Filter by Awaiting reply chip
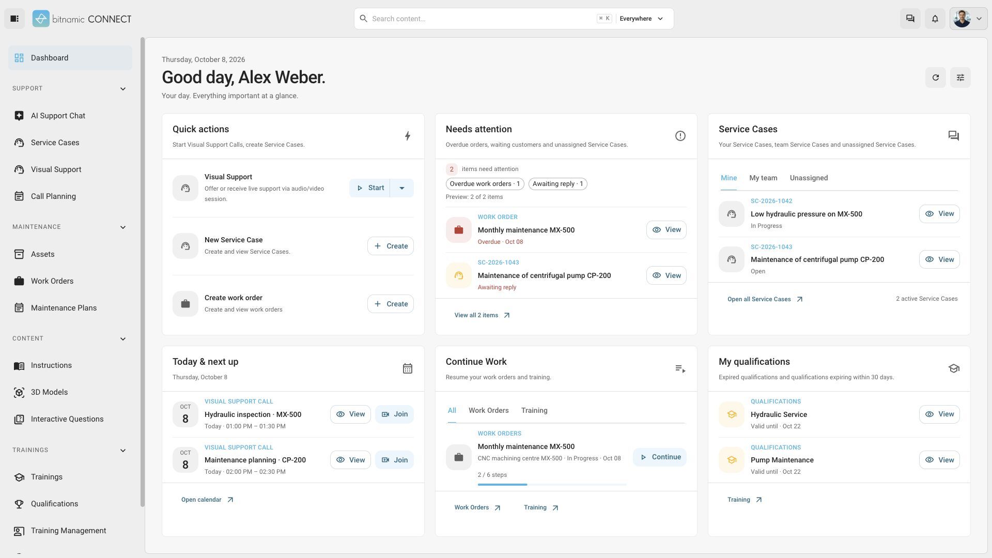This screenshot has height=558, width=992. click(x=557, y=184)
